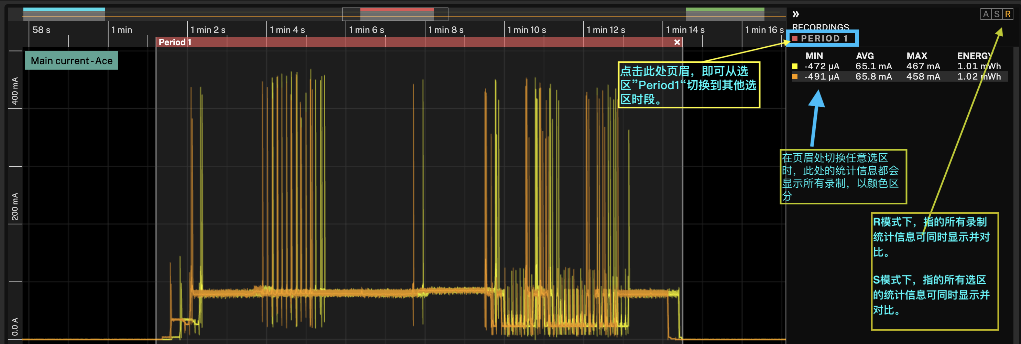
Task: Click the ENERGY value 1.01 mWh
Action: coord(979,66)
